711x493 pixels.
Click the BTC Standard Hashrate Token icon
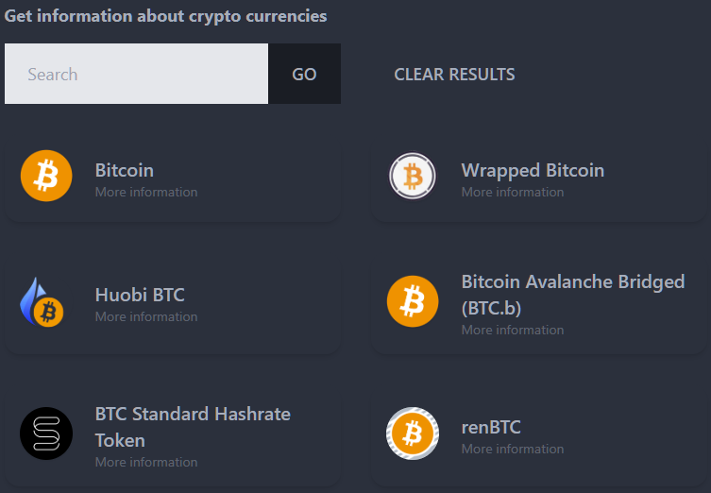click(46, 433)
